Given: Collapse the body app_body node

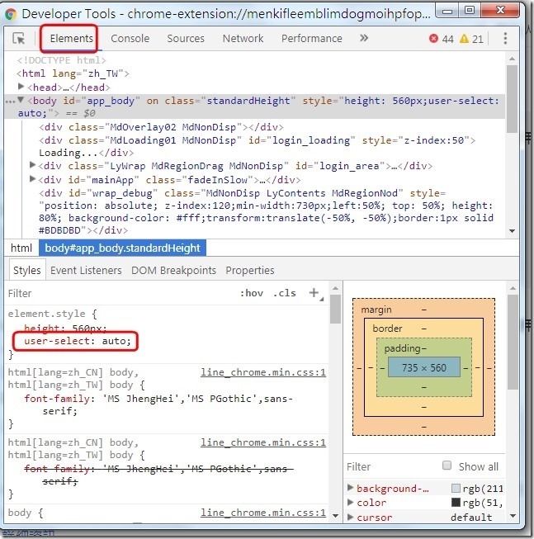Looking at the screenshot, I should 21,100.
